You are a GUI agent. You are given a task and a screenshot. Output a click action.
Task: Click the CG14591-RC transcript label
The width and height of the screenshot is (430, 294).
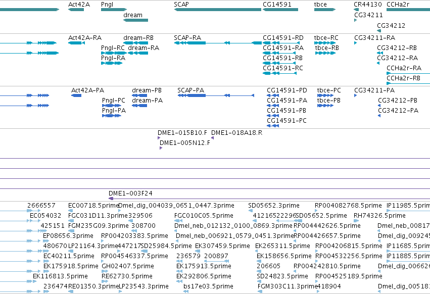click(283, 68)
